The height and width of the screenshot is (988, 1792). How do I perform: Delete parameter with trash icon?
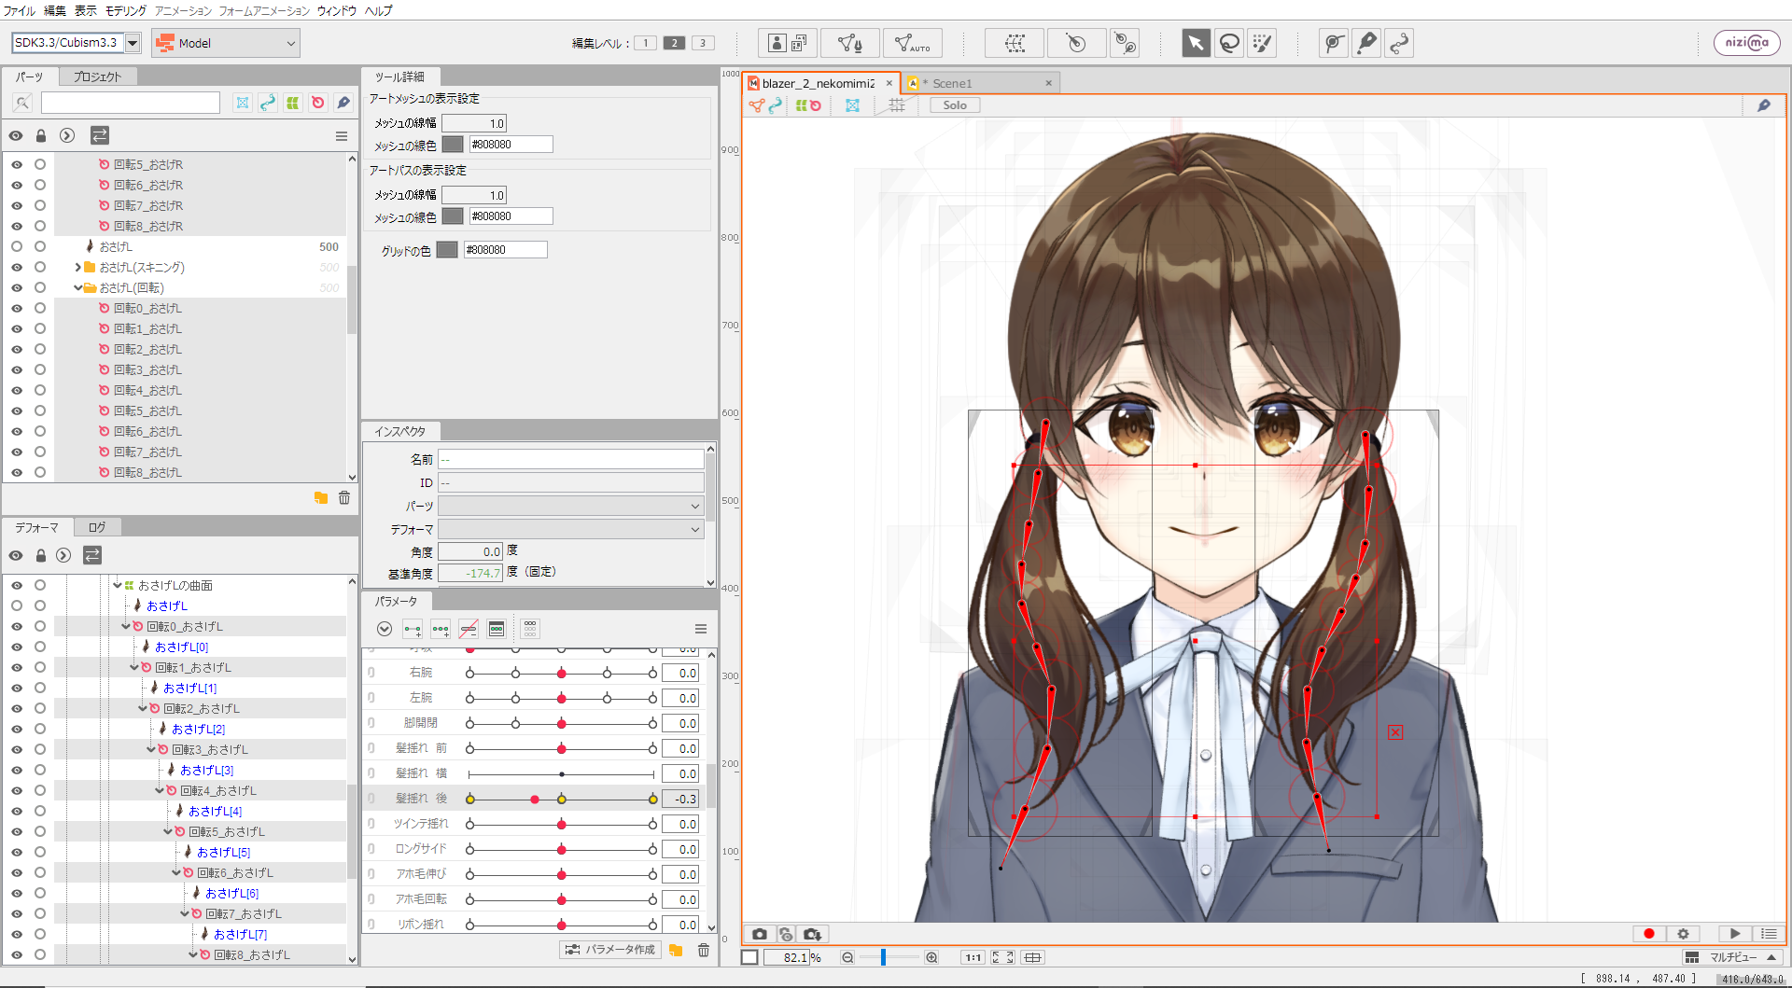(704, 950)
